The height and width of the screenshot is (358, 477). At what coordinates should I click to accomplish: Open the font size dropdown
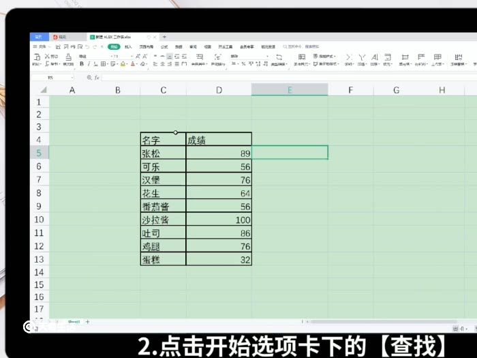(x=132, y=57)
